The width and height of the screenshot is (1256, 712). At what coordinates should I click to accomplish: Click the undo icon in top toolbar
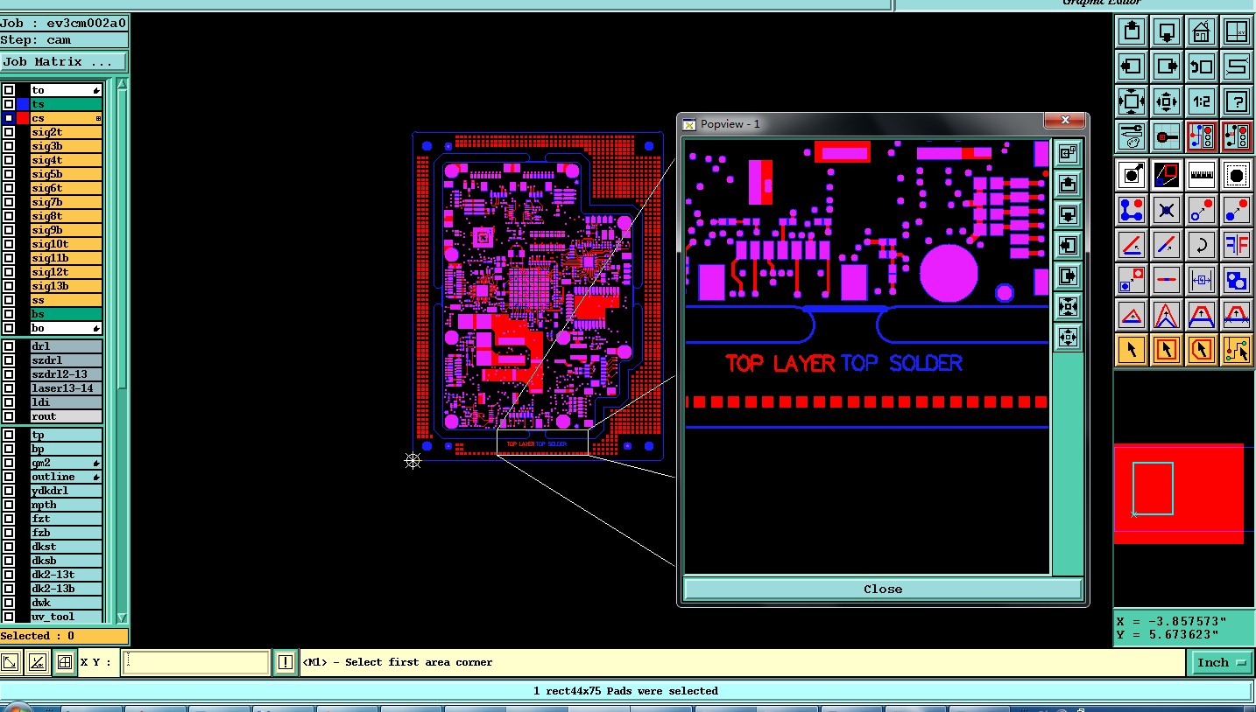click(x=1201, y=66)
